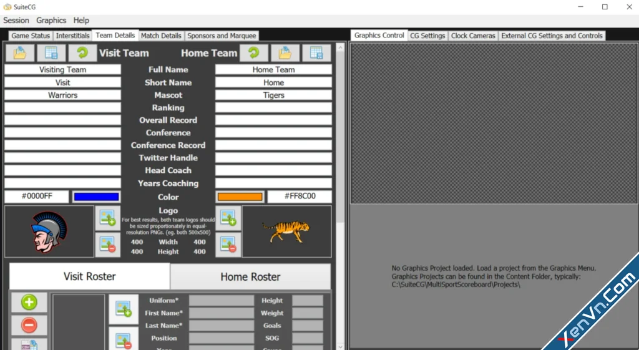
Task: Select the Team Details tab
Action: [x=115, y=36]
